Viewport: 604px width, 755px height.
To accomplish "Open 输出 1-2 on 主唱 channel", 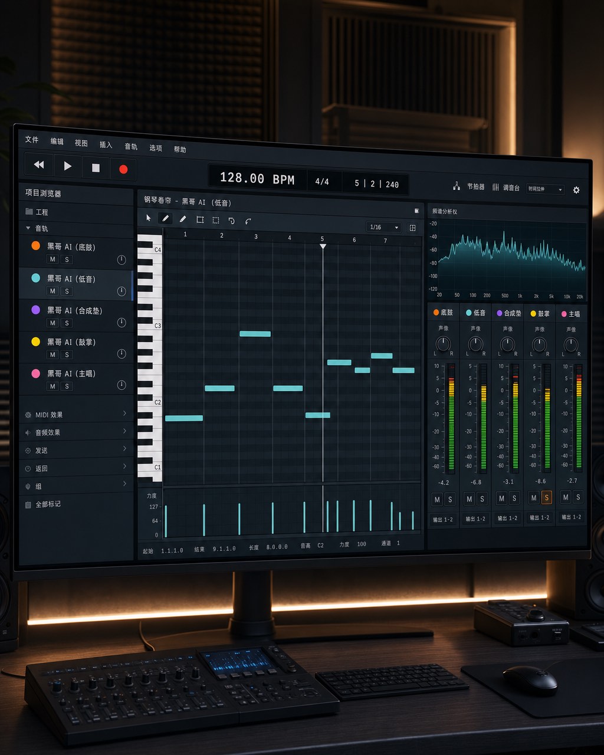I will (x=571, y=517).
